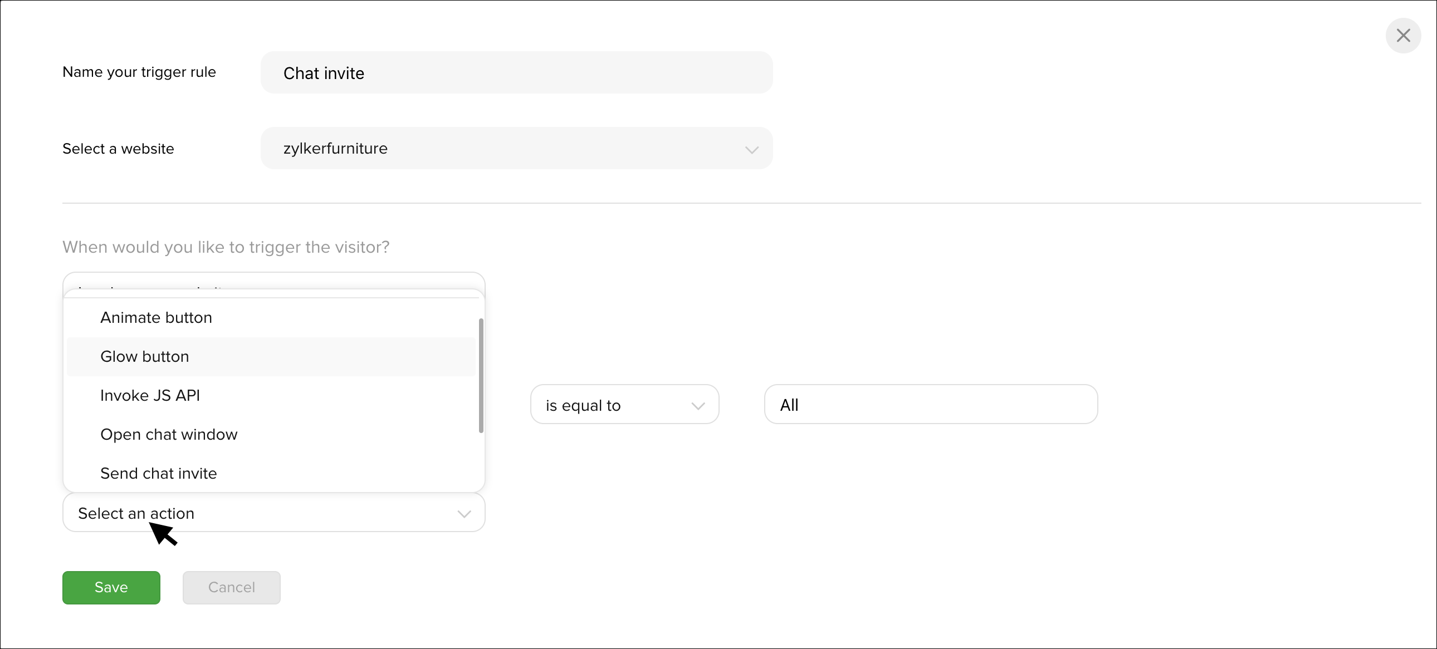Viewport: 1437px width, 649px height.
Task: Save the trigger rule
Action: (111, 588)
